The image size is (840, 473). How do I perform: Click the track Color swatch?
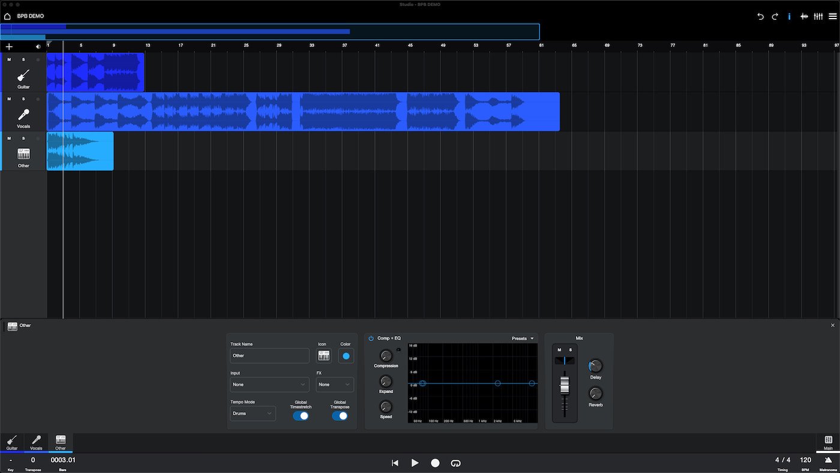[x=346, y=355]
